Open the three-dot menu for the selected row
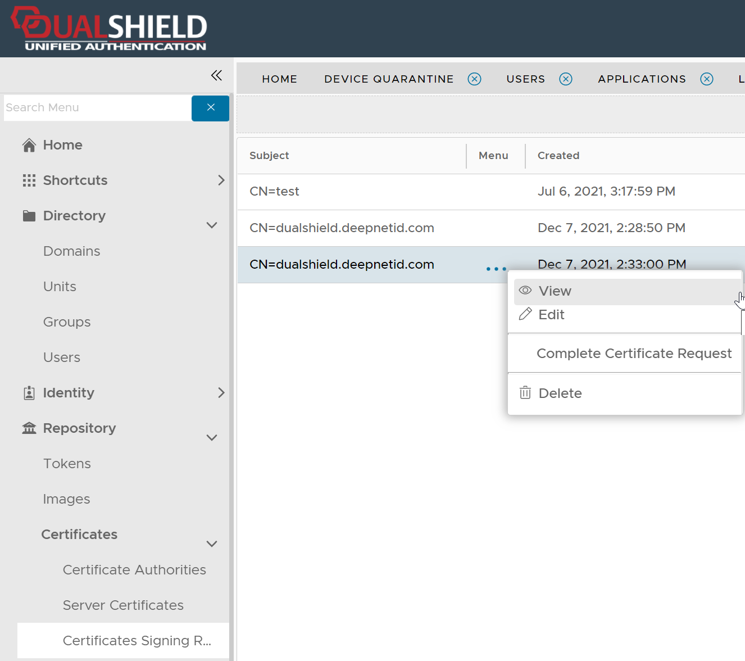This screenshot has height=661, width=745. 496,269
